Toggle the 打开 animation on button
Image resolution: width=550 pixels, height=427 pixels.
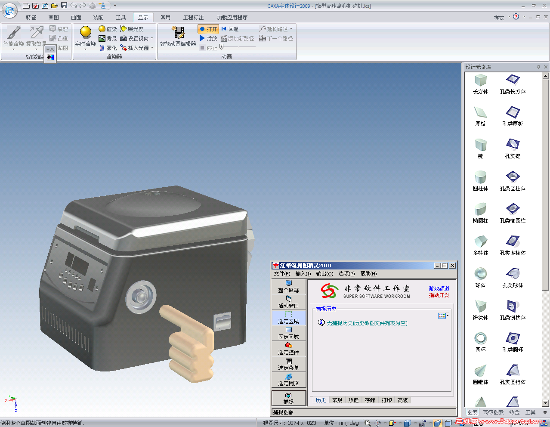pyautogui.click(x=208, y=29)
